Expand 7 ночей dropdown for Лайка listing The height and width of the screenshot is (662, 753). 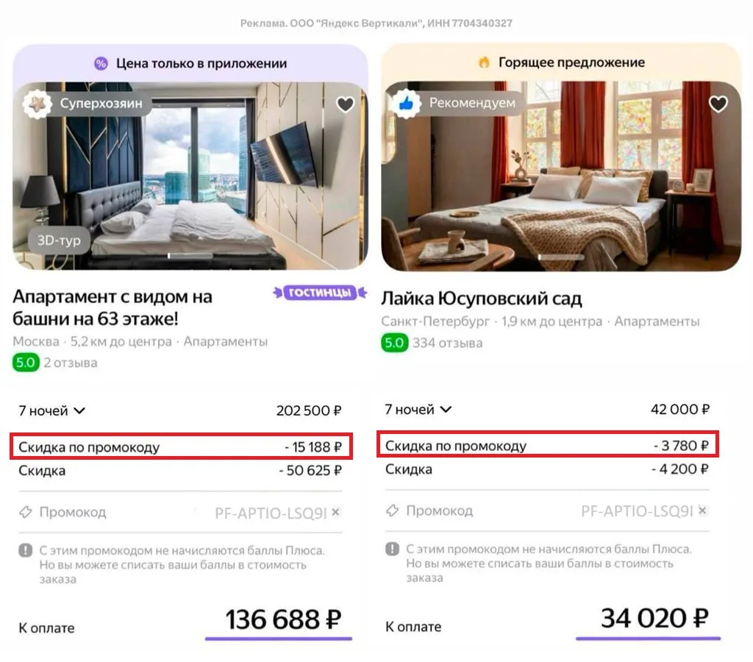[x=418, y=409]
